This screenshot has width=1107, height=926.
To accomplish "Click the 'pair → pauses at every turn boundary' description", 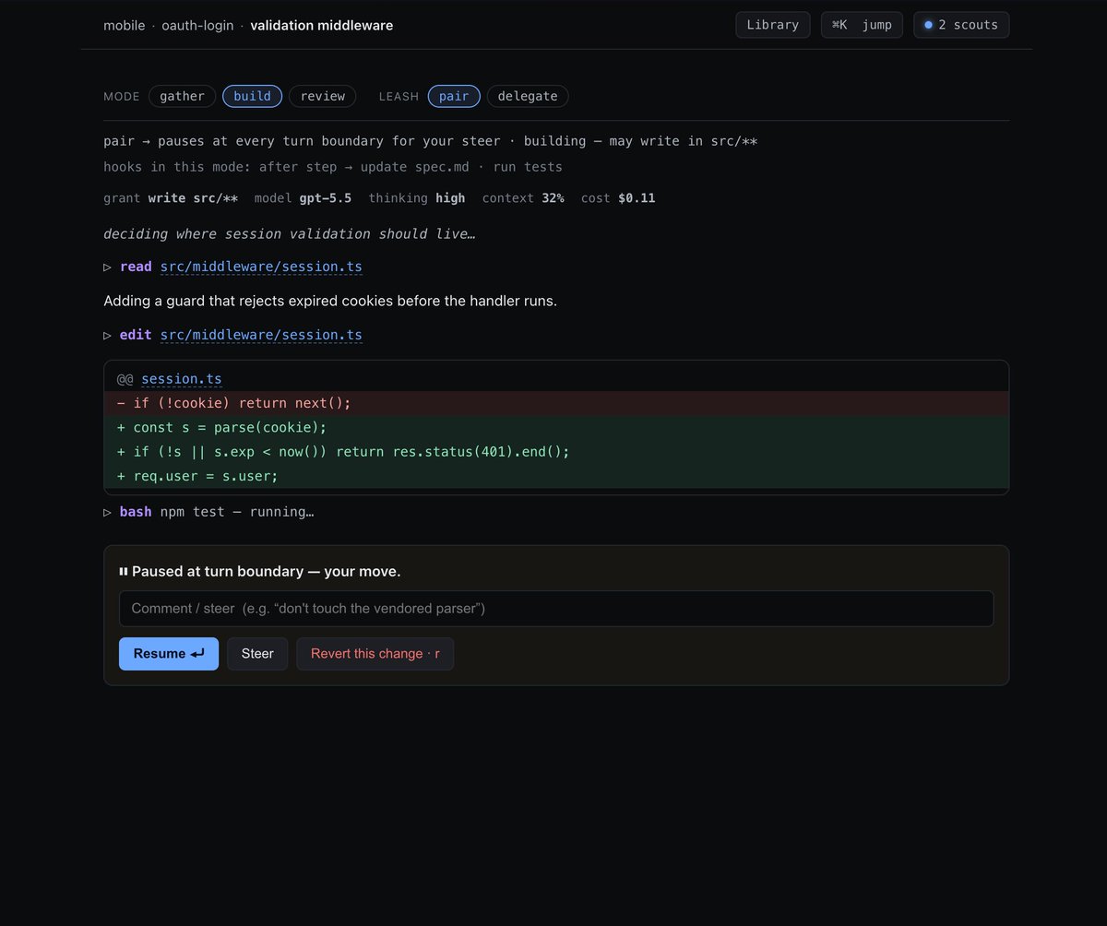I will 431,141.
